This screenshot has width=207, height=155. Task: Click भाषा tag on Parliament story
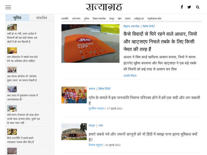[x=101, y=126]
